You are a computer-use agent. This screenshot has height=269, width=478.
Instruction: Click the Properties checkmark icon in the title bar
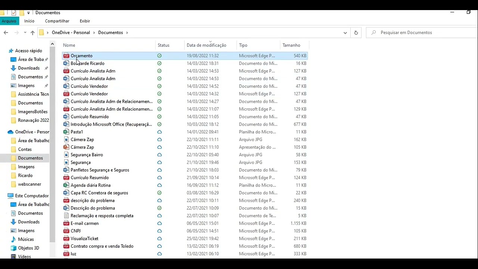click(14, 13)
